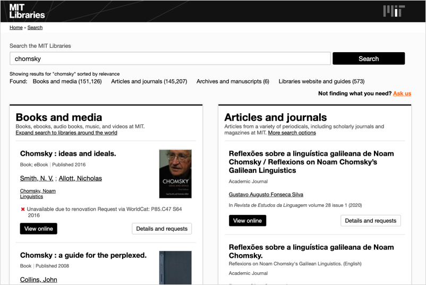Open Libraries website and guides (573) results
Screen dimensions: 426x285
[x=321, y=81]
